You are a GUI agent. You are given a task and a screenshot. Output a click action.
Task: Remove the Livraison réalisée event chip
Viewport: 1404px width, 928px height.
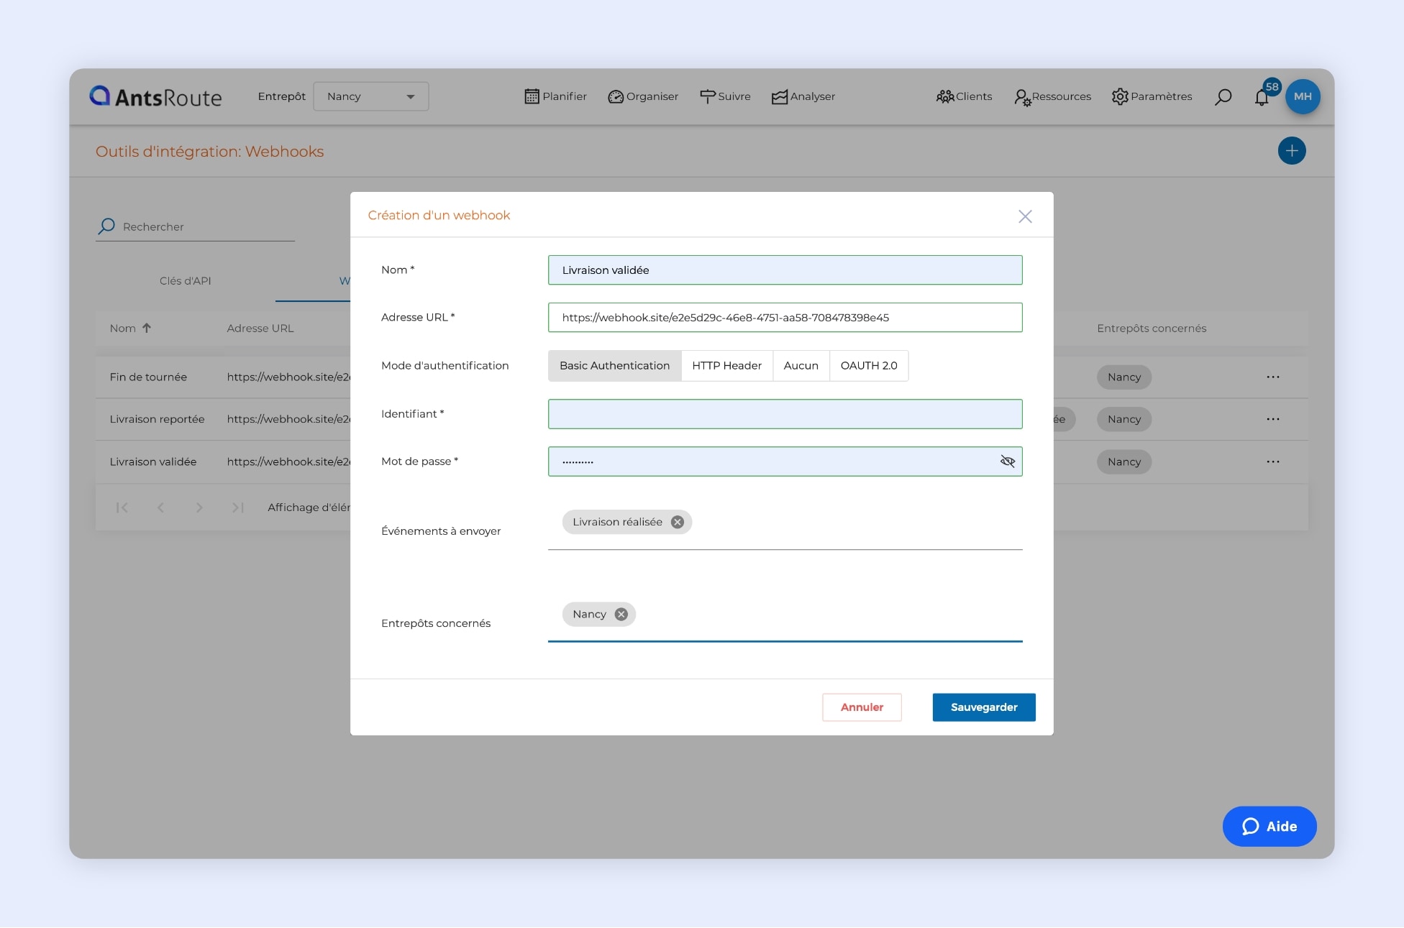click(677, 523)
